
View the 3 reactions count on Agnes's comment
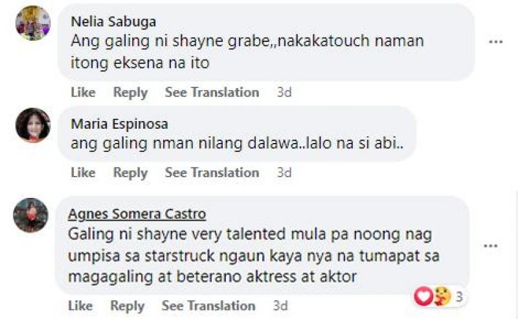coord(458,297)
